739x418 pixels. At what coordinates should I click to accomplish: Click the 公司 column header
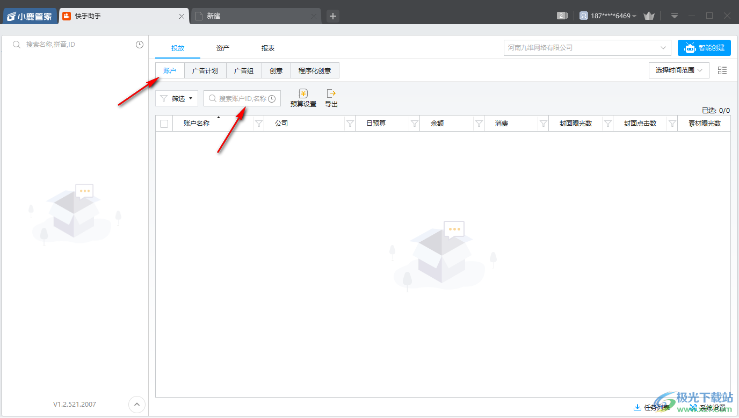[281, 124]
